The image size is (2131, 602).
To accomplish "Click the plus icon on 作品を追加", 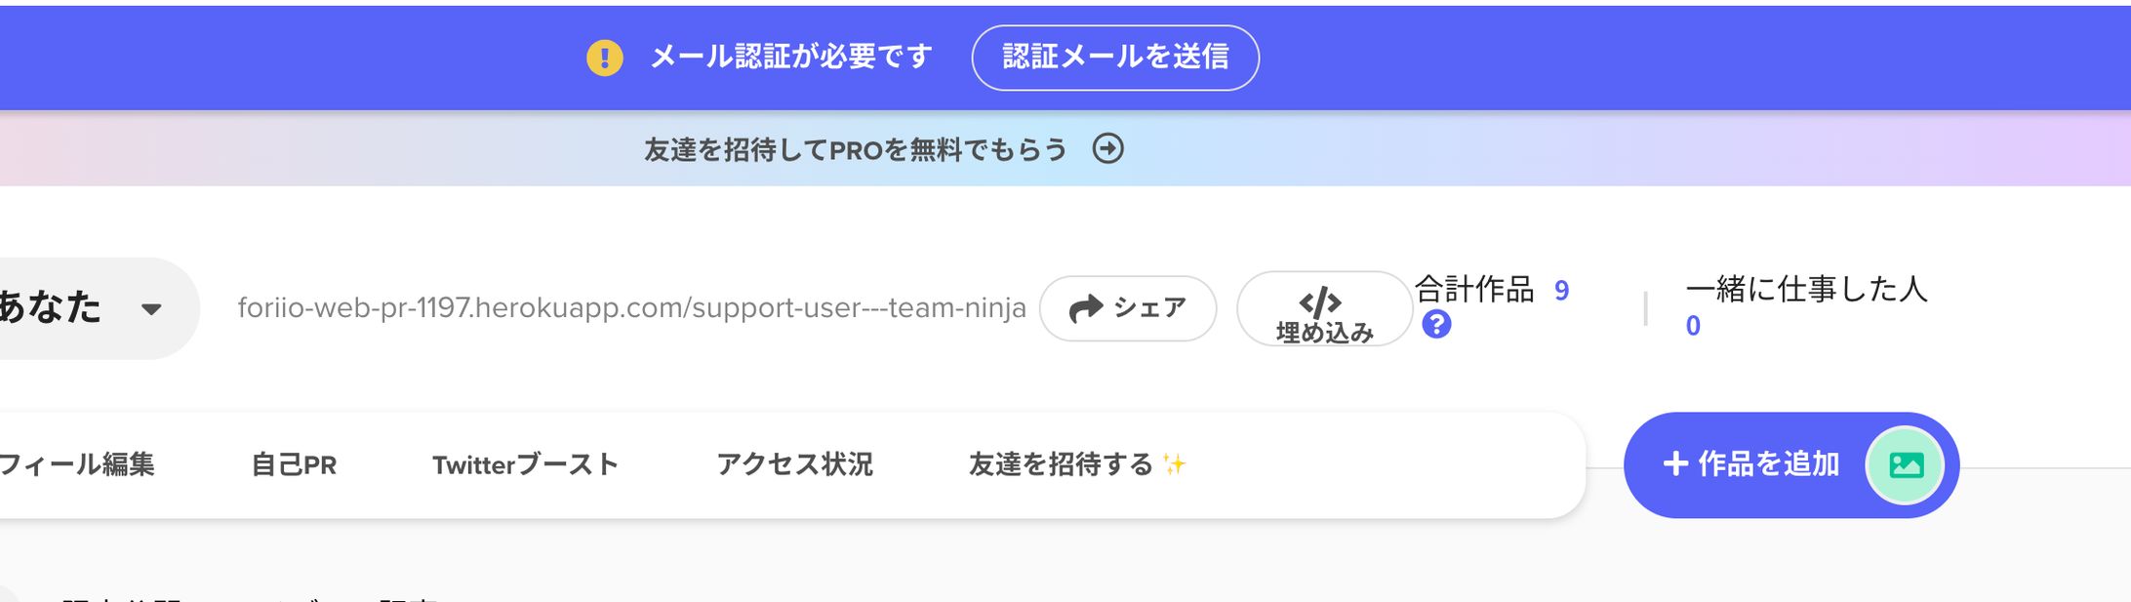I will tap(1675, 464).
